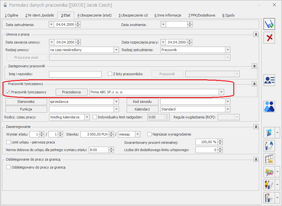Click the person with letter A icon
The width and height of the screenshot is (282, 206).
(269, 146)
